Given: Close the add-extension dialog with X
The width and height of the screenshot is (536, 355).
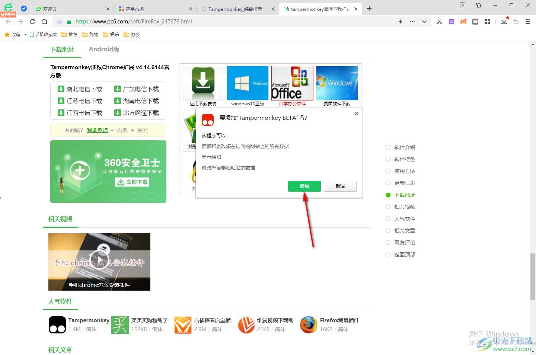Looking at the screenshot, I should pos(357,113).
